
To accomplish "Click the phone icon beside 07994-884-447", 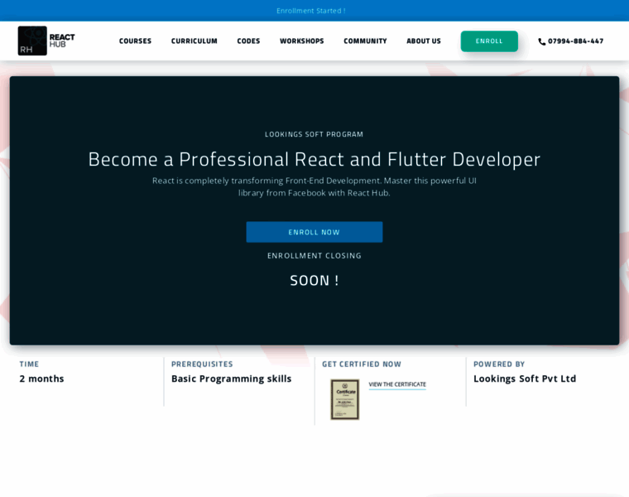I will (541, 41).
